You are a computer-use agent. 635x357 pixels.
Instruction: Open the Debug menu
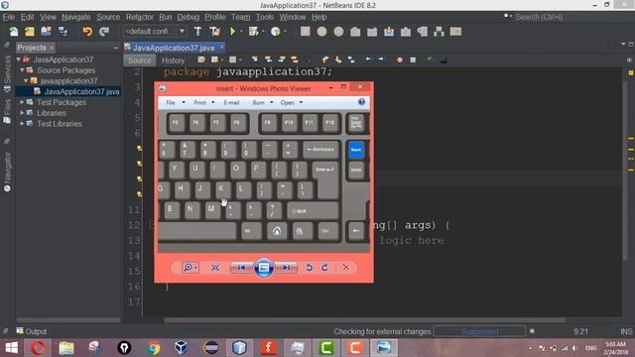189,17
